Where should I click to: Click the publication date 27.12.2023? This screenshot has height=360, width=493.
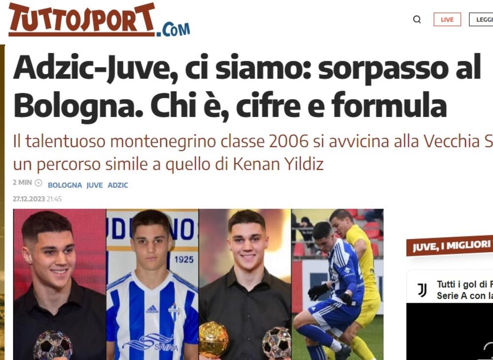29,199
